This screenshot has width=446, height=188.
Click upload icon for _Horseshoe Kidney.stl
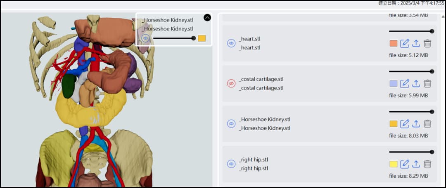tap(416, 124)
